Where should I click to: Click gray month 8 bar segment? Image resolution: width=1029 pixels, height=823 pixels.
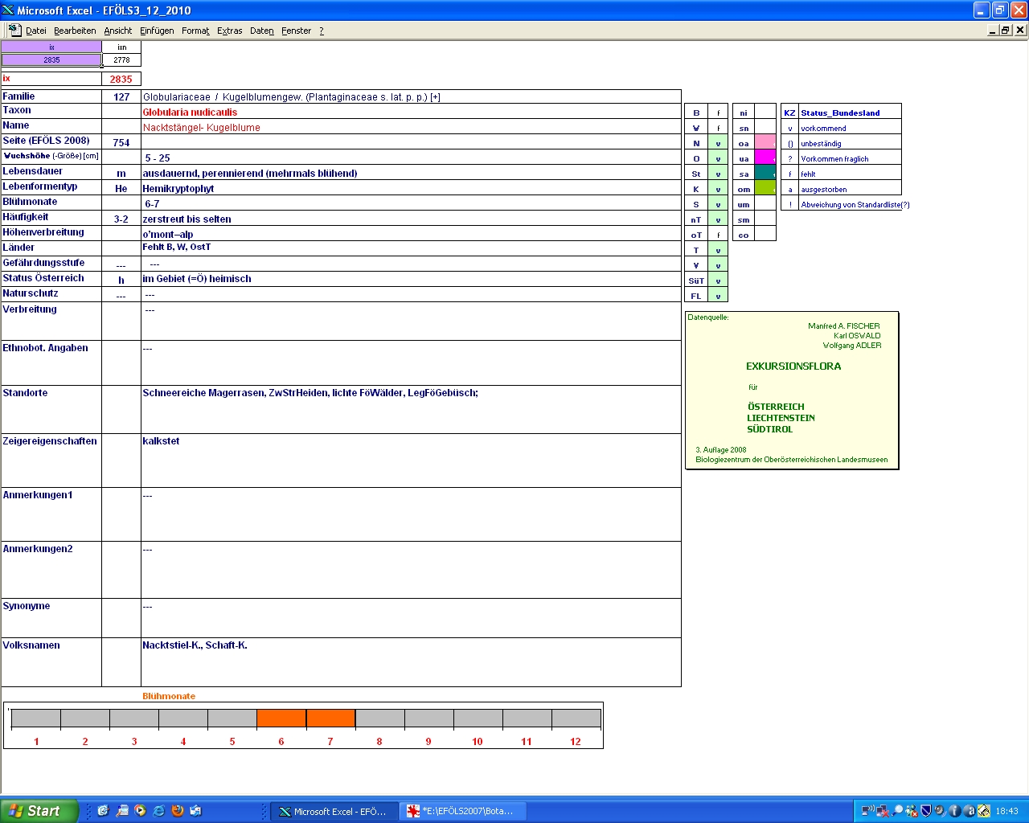(379, 719)
